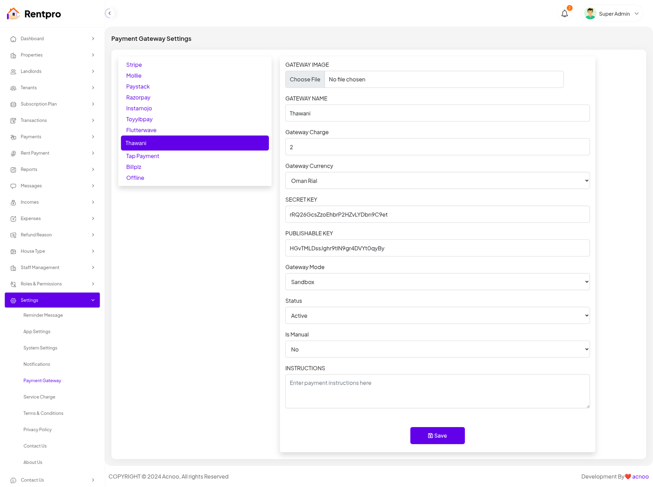653x487 pixels.
Task: Follow the acnoo developer link
Action: [x=640, y=476]
